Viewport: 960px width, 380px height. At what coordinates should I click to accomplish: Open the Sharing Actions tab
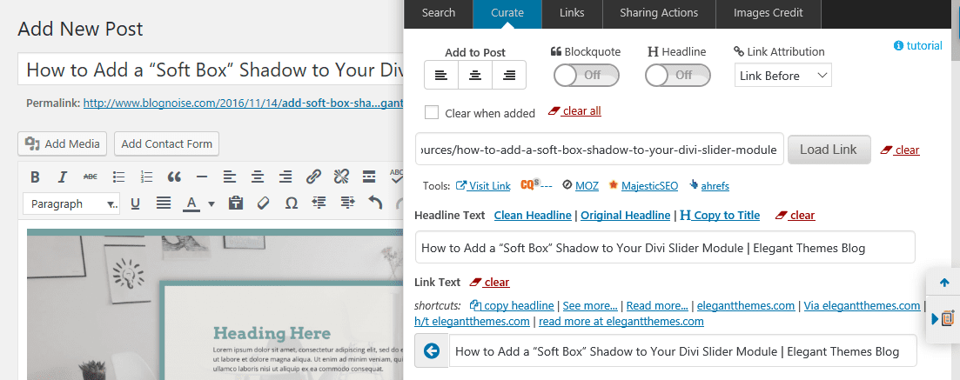(659, 13)
